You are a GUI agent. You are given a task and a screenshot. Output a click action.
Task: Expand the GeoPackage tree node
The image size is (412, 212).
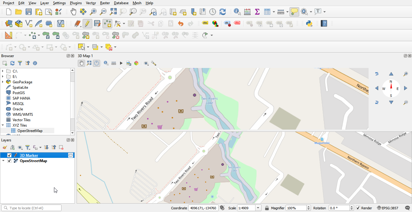3,82
